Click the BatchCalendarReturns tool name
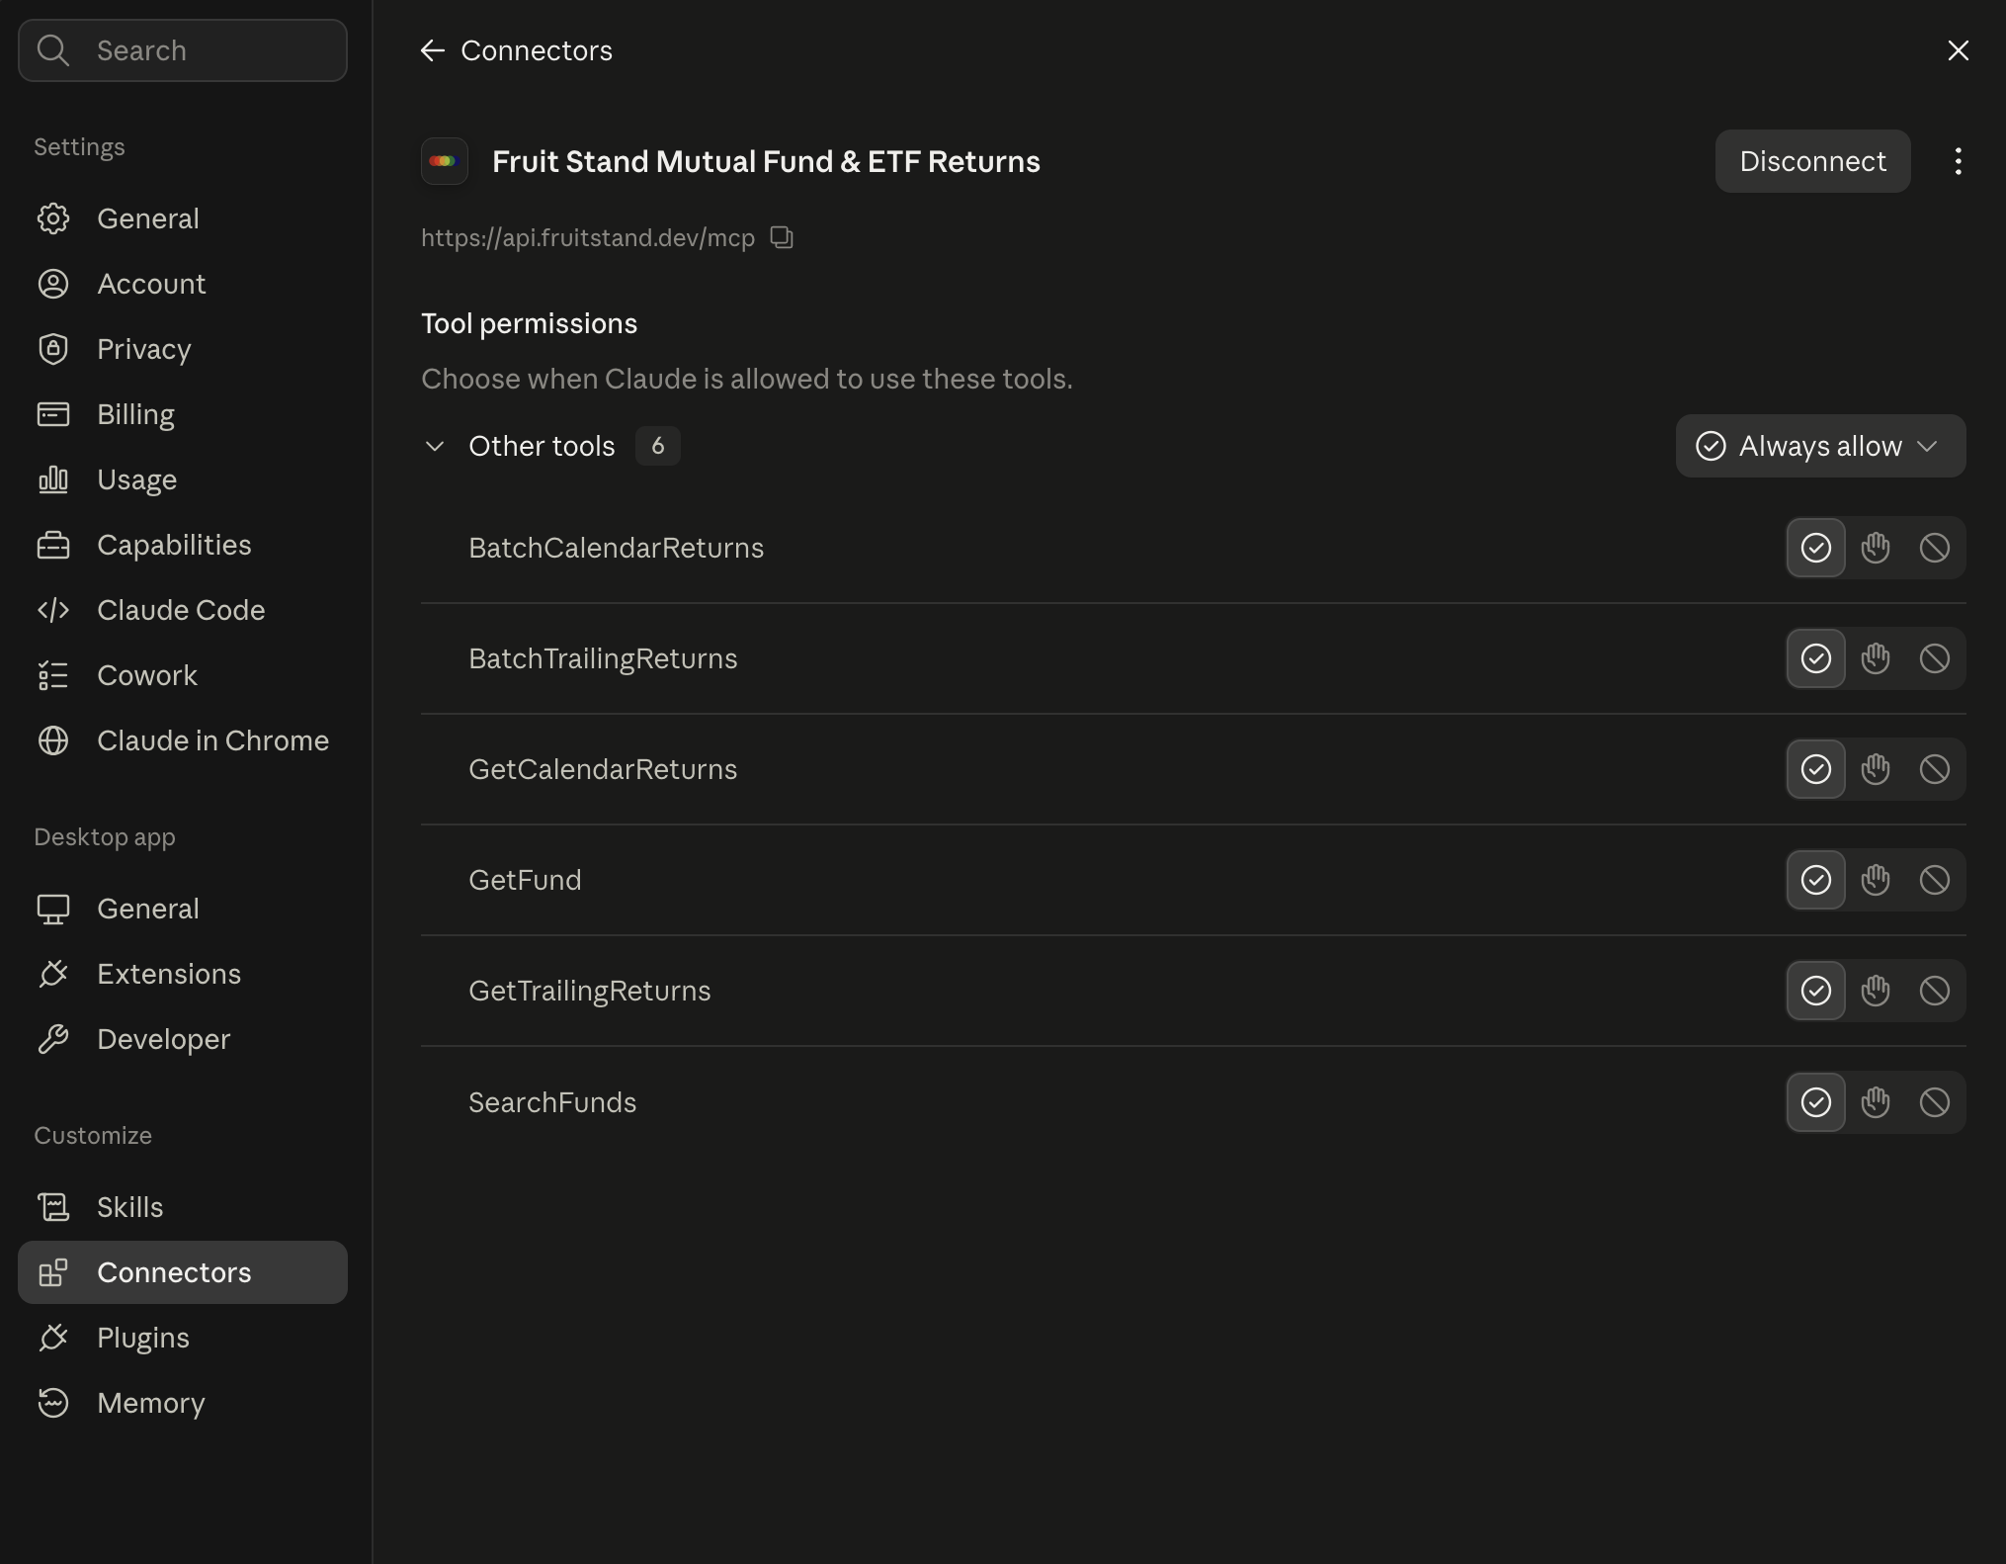Image resolution: width=2006 pixels, height=1564 pixels. tap(616, 548)
